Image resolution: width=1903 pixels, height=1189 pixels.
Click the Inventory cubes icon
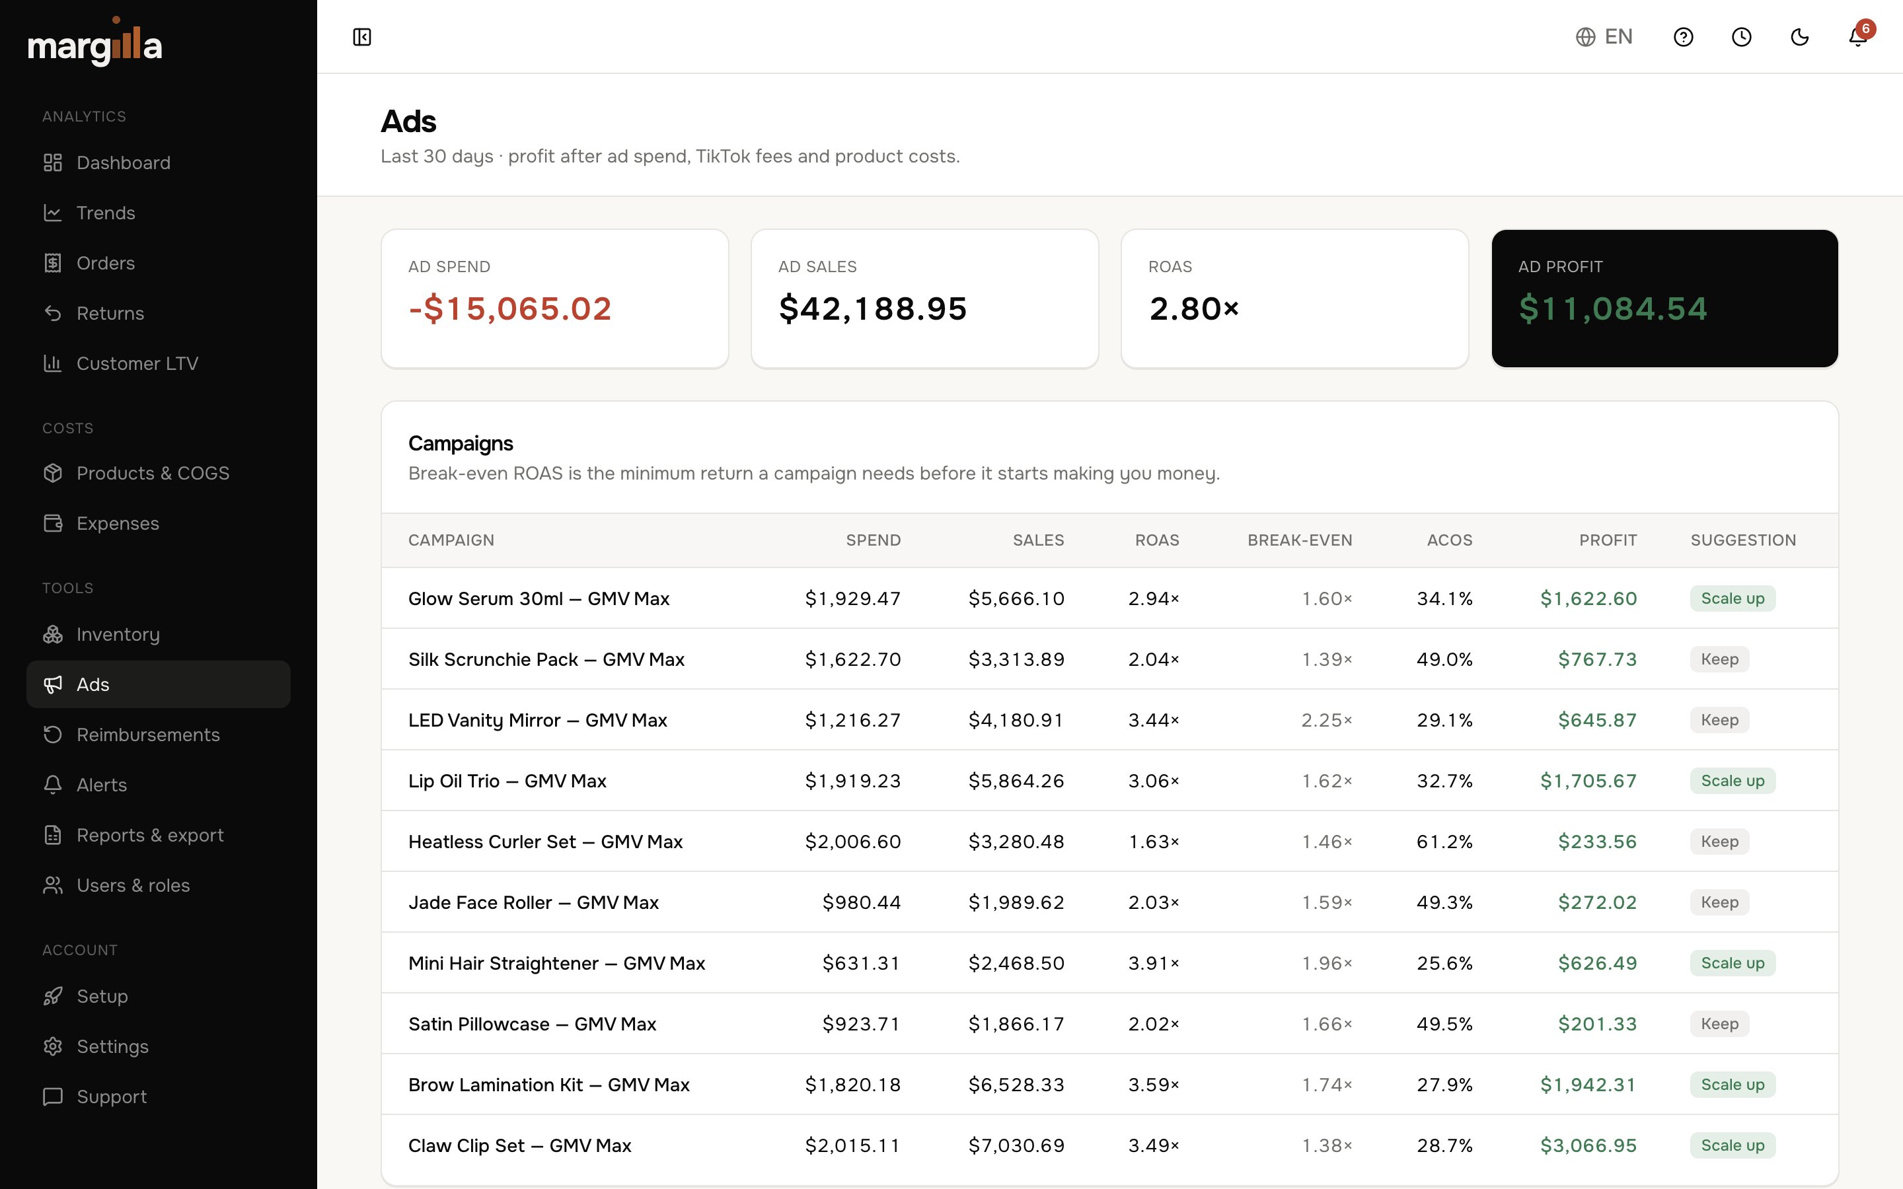[53, 635]
